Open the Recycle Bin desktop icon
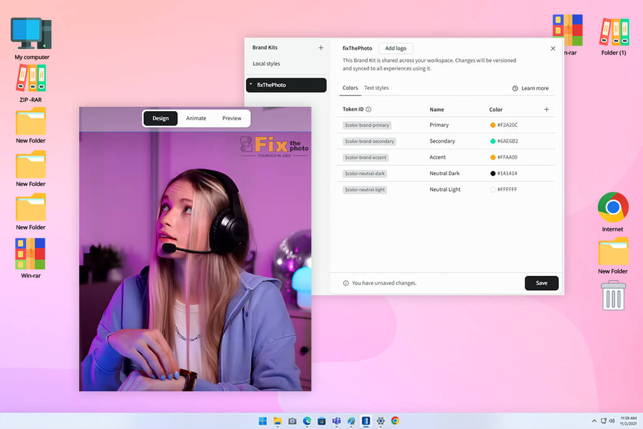 613,295
